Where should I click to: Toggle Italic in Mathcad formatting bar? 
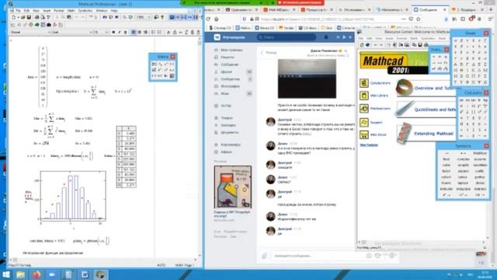pos(120,32)
